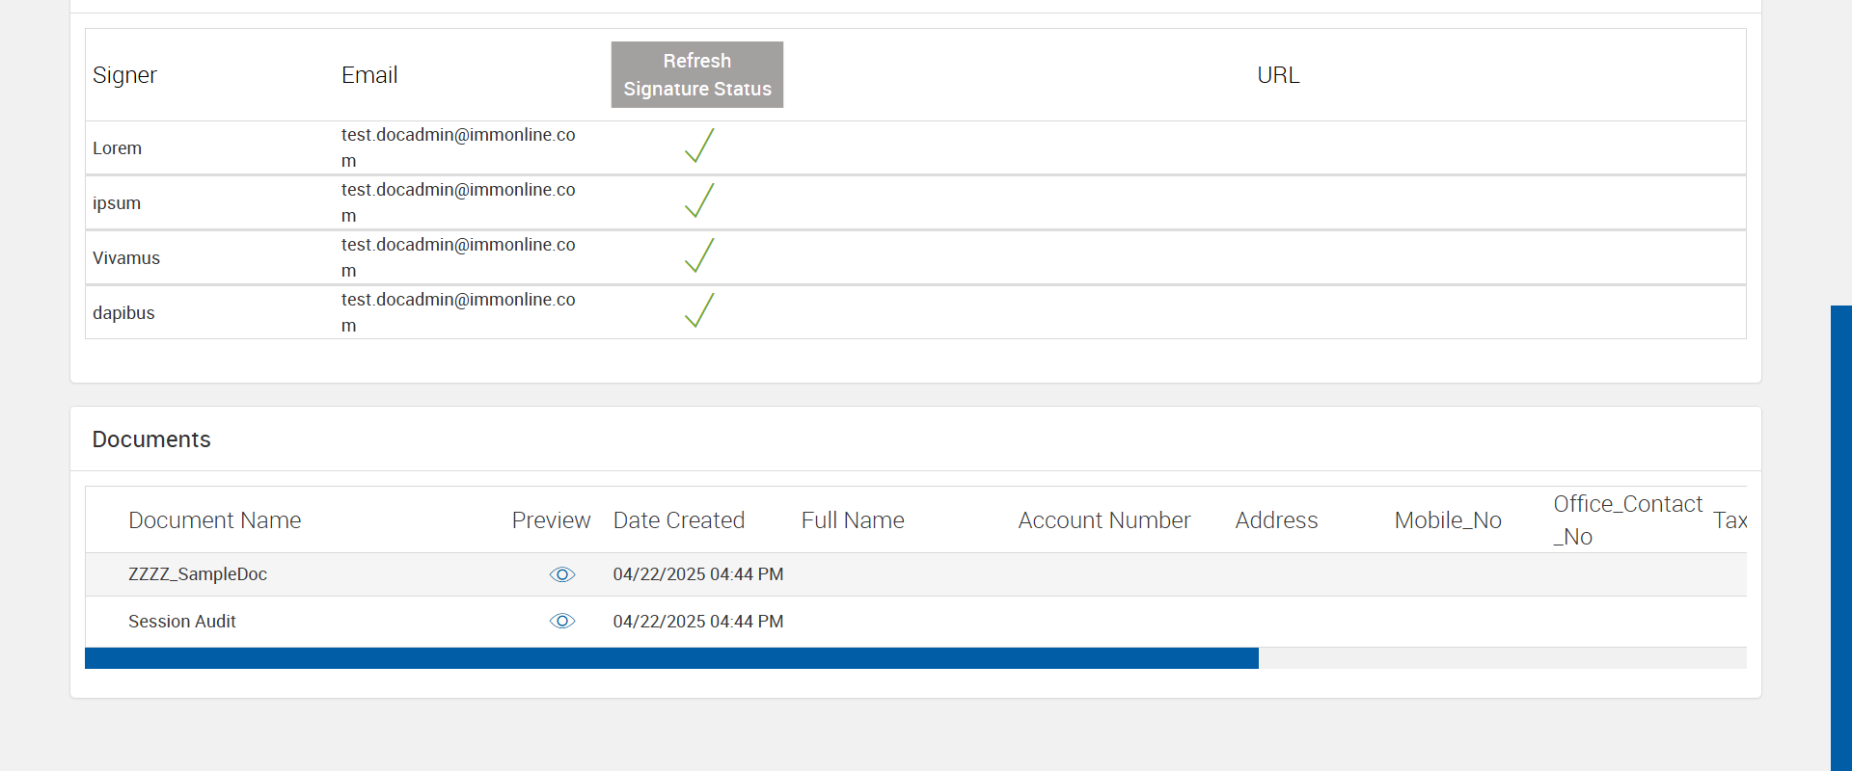Viewport: 1852px width, 771px height.
Task: Click the URL column header
Action: pyautogui.click(x=1278, y=75)
